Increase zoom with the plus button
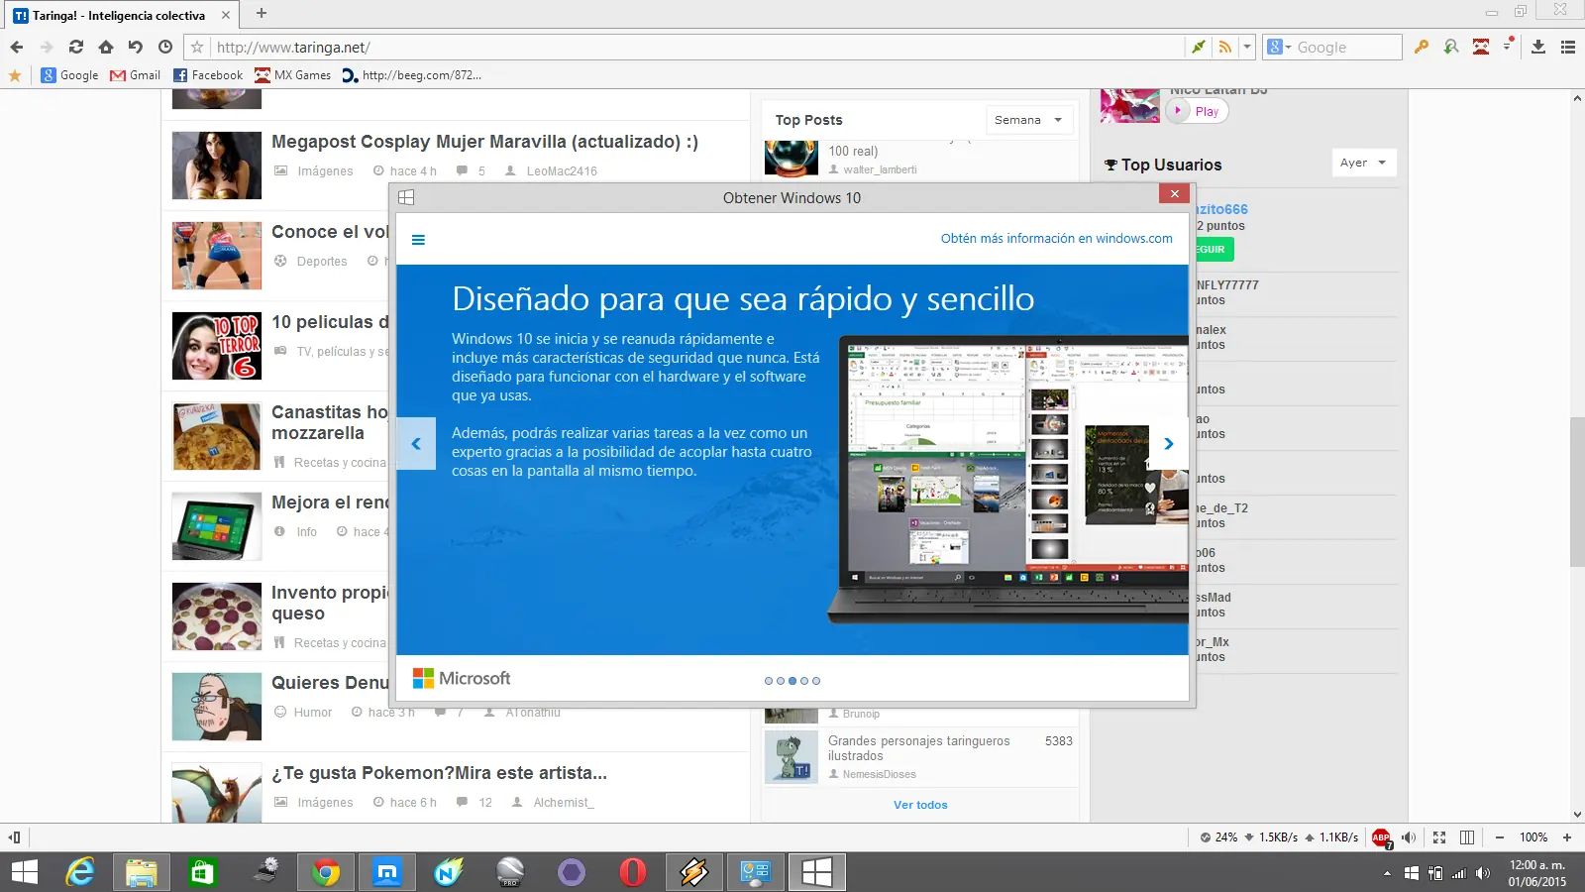The height and width of the screenshot is (892, 1585). pyautogui.click(x=1567, y=837)
